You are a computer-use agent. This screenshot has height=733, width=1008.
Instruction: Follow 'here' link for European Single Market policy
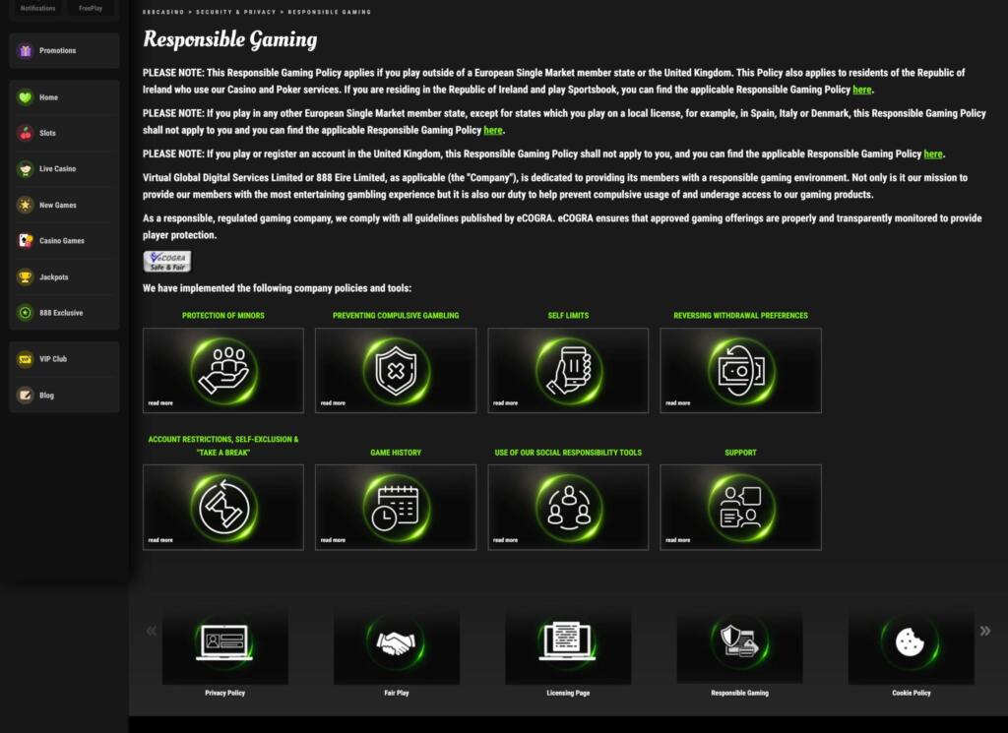[x=493, y=131]
